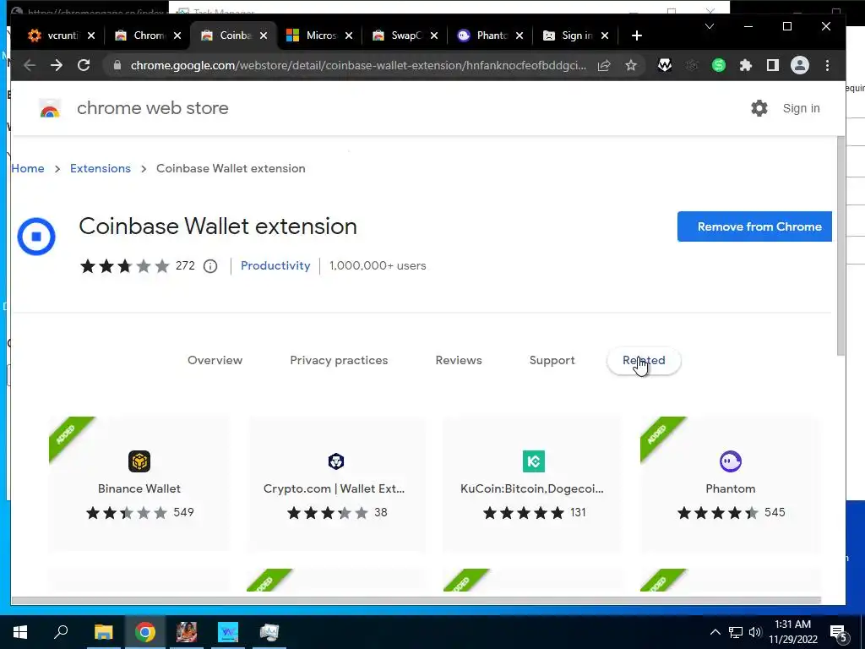Select the Related tab
The width and height of the screenshot is (865, 649).
click(644, 360)
